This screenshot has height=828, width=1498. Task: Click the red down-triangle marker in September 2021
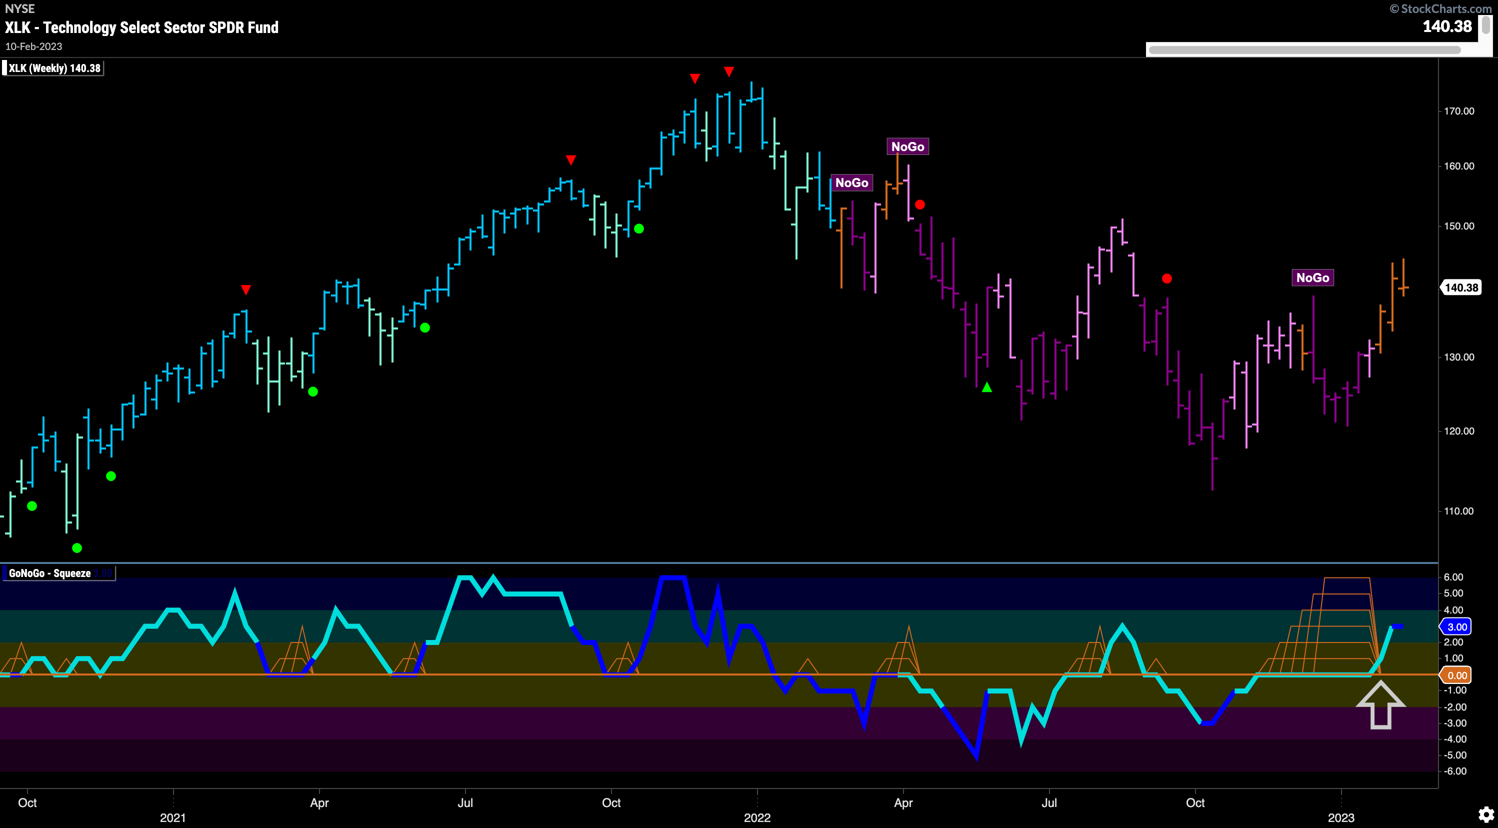[571, 160]
